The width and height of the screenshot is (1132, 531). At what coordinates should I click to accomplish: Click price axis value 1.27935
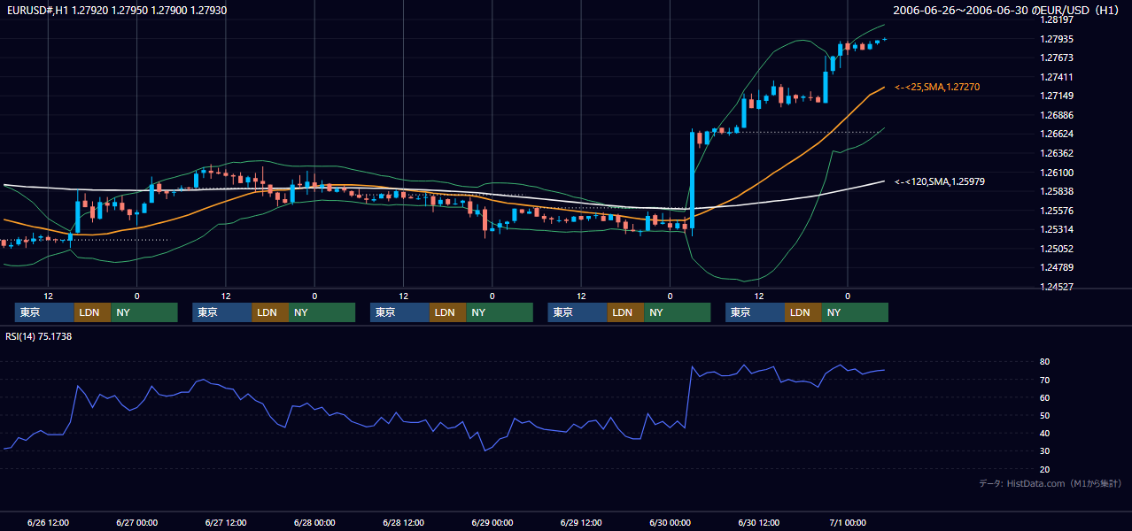(x=1058, y=39)
